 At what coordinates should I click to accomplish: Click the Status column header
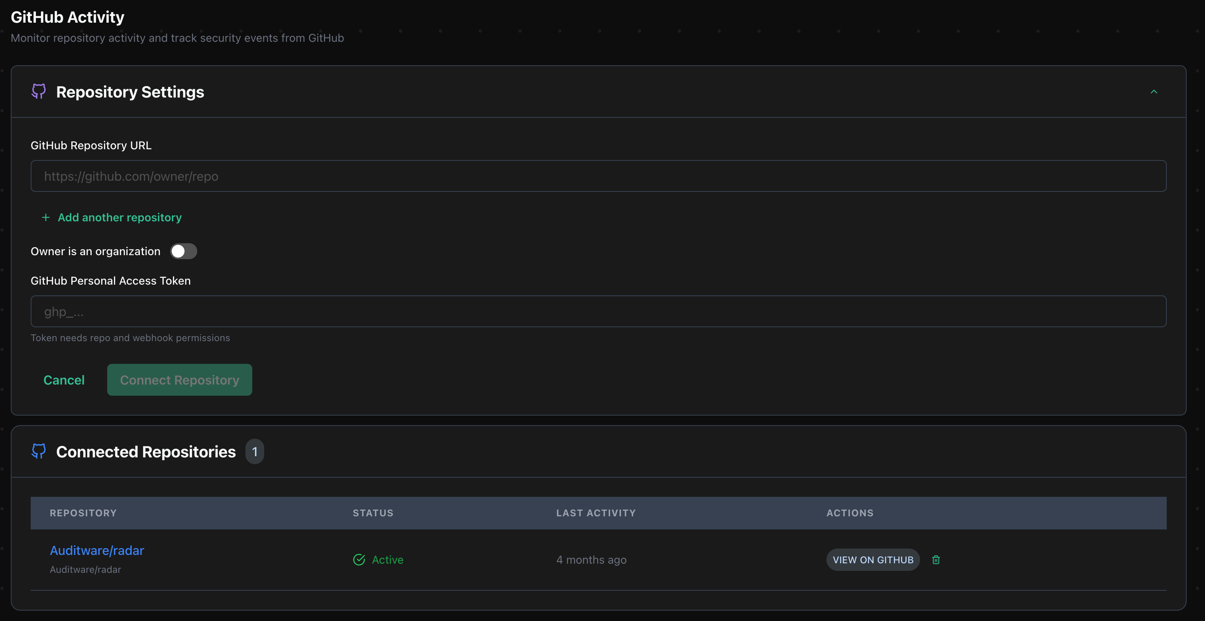tap(373, 513)
